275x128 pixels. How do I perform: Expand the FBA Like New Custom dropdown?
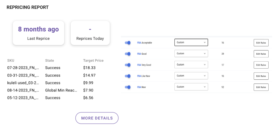click(191, 76)
